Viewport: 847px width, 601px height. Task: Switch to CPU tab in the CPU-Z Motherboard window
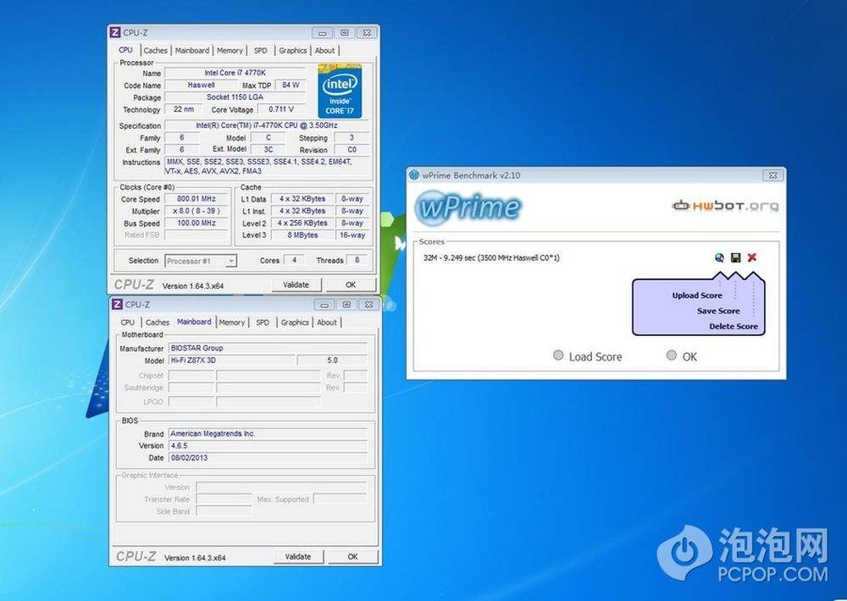click(128, 323)
